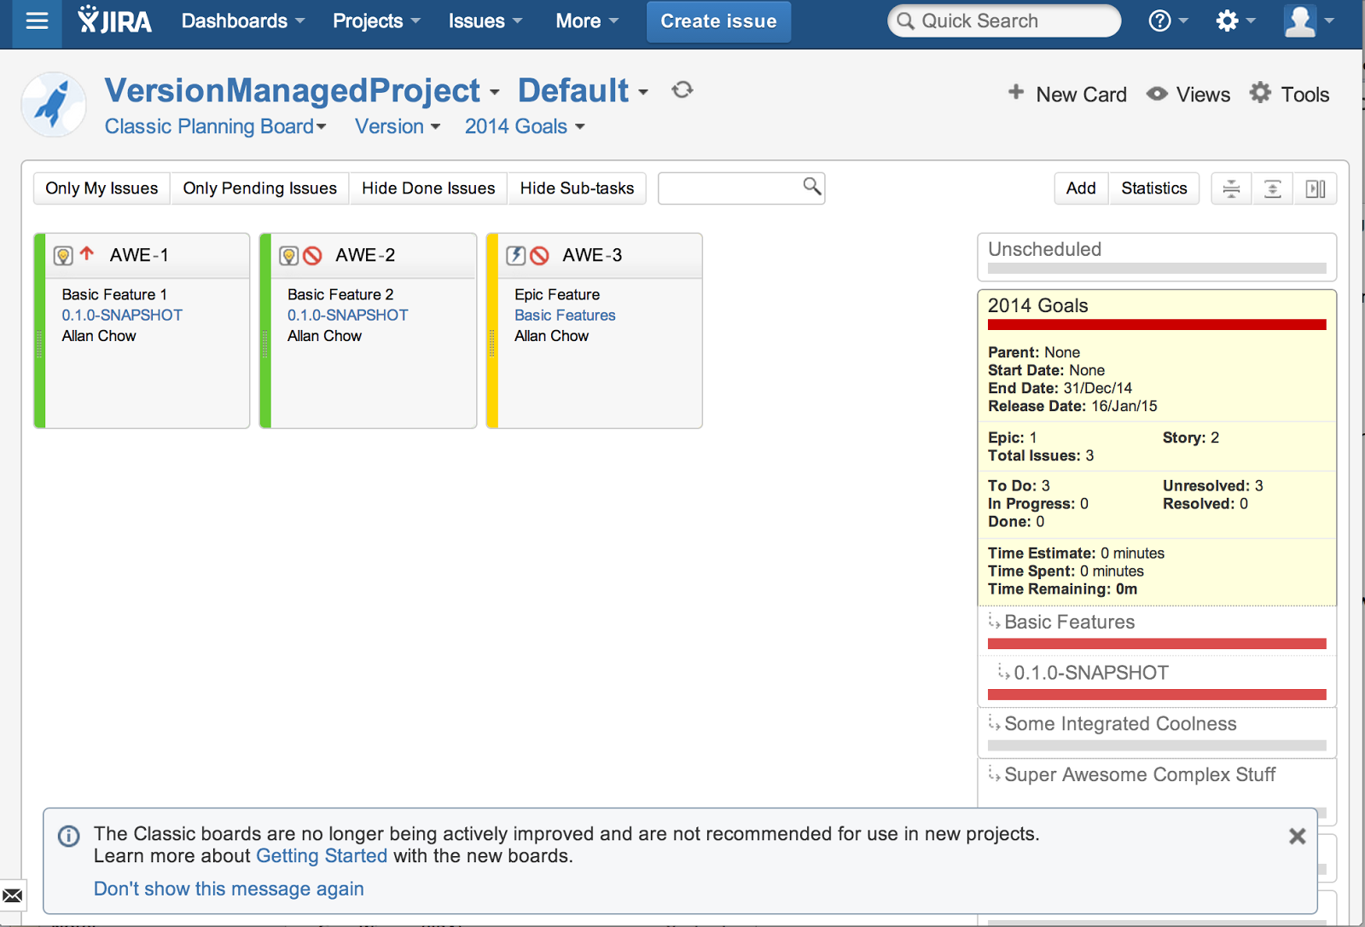The image size is (1365, 927).
Task: Click the hamburger menu icon
Action: pos(37,21)
